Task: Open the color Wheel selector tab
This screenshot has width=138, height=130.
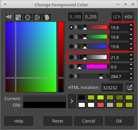Action: pos(37,17)
